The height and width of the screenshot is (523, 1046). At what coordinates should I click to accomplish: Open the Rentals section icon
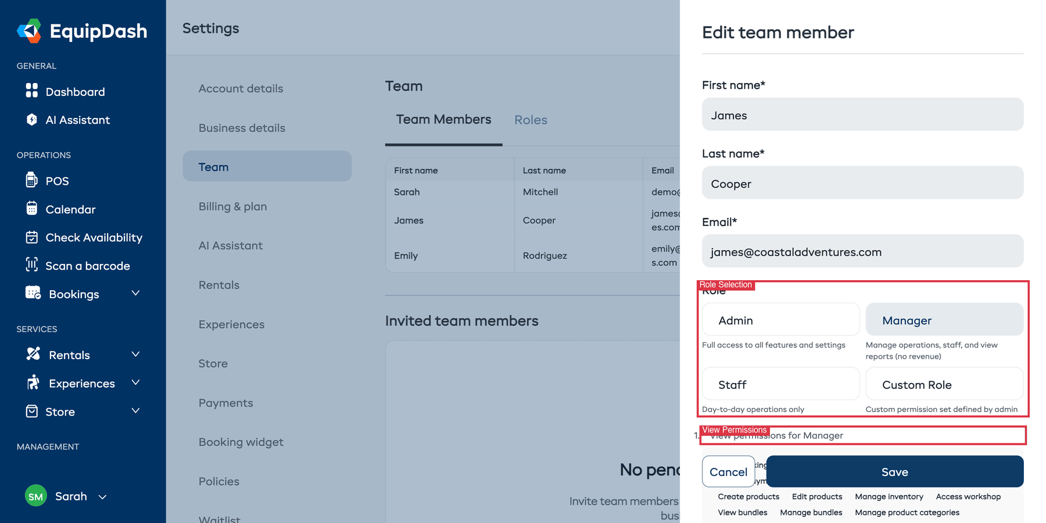(x=32, y=354)
